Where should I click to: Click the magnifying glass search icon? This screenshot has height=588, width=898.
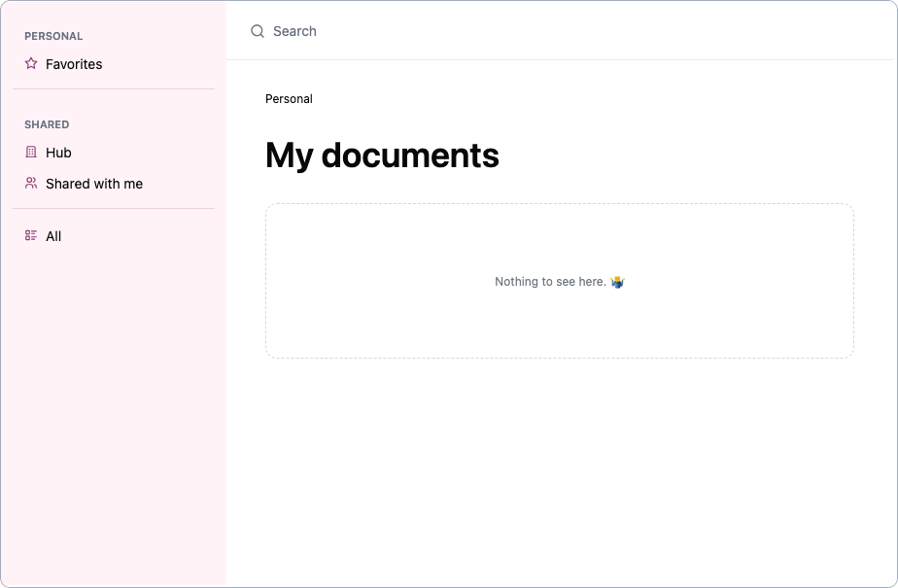coord(258,31)
